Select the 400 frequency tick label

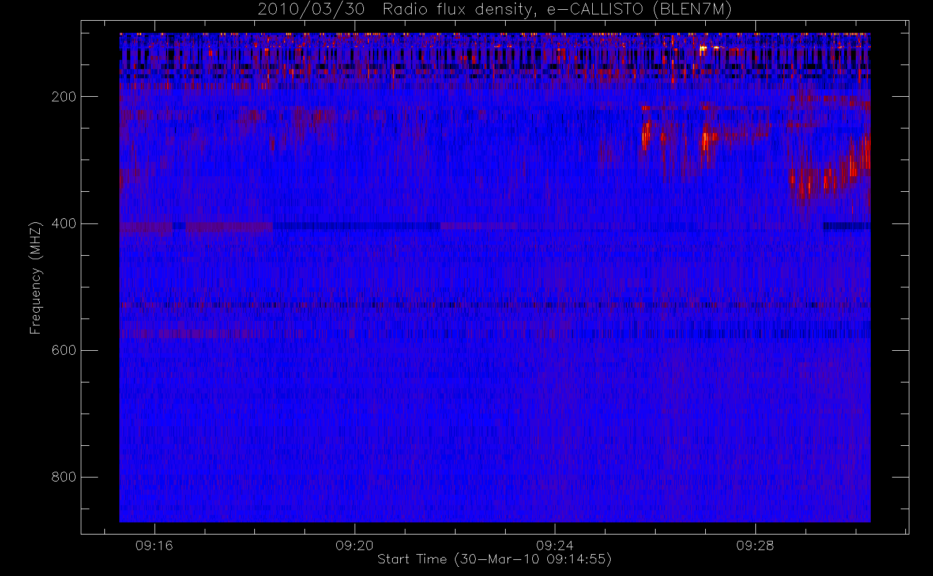pyautogui.click(x=63, y=223)
